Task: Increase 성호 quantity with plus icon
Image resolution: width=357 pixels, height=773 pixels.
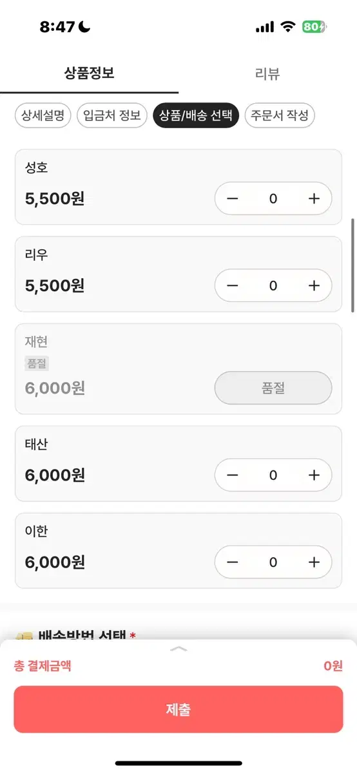Action: point(314,198)
